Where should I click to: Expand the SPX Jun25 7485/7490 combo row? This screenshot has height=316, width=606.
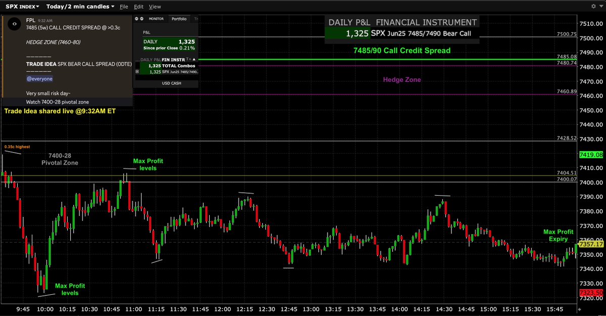137,72
